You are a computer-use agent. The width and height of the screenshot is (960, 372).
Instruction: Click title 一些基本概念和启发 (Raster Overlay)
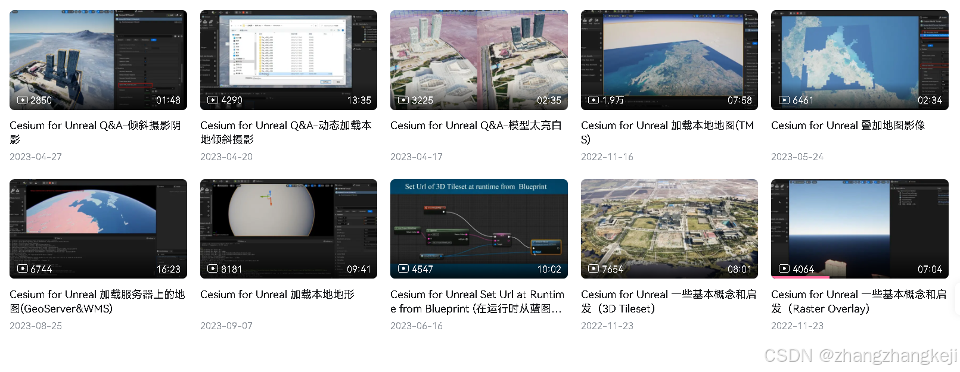coord(859,301)
